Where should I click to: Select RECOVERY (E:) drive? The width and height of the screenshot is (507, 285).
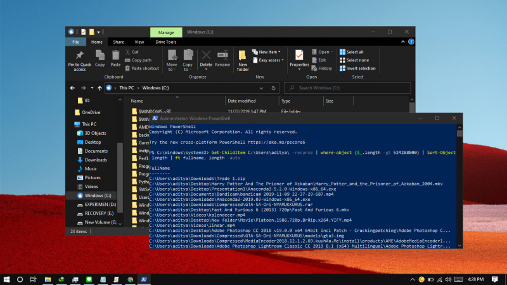(96, 213)
